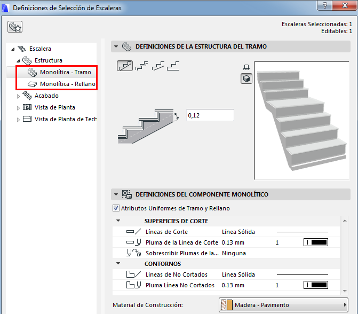Click the Acabado finish tree icon
358x314 pixels.
pos(27,96)
